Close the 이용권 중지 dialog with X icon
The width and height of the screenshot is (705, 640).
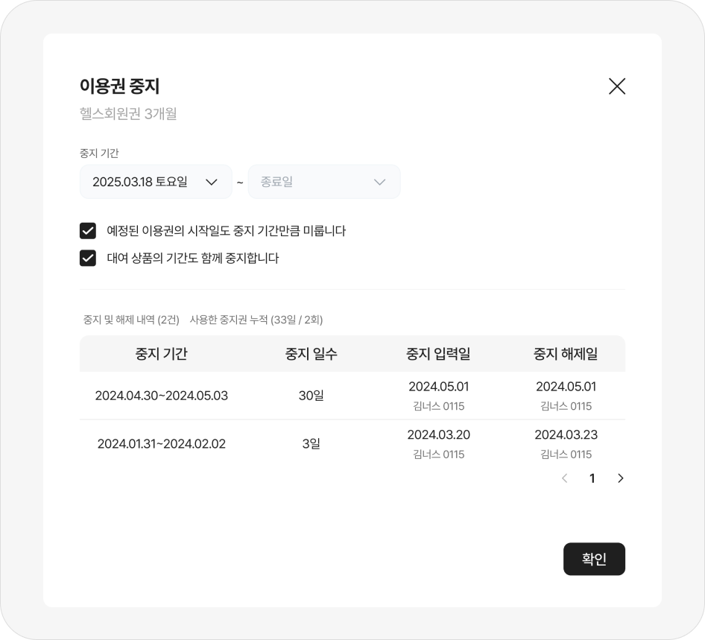(x=617, y=86)
